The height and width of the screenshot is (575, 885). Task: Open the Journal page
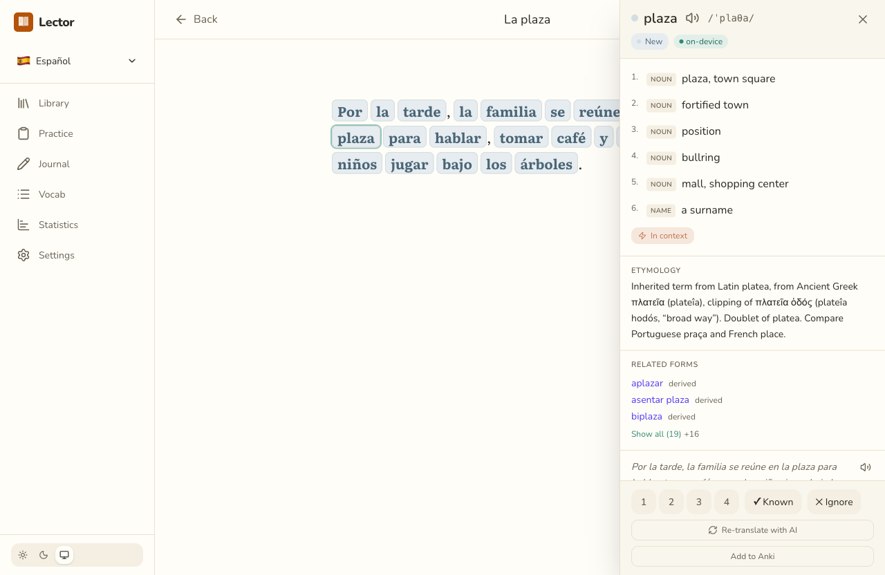tap(77, 164)
